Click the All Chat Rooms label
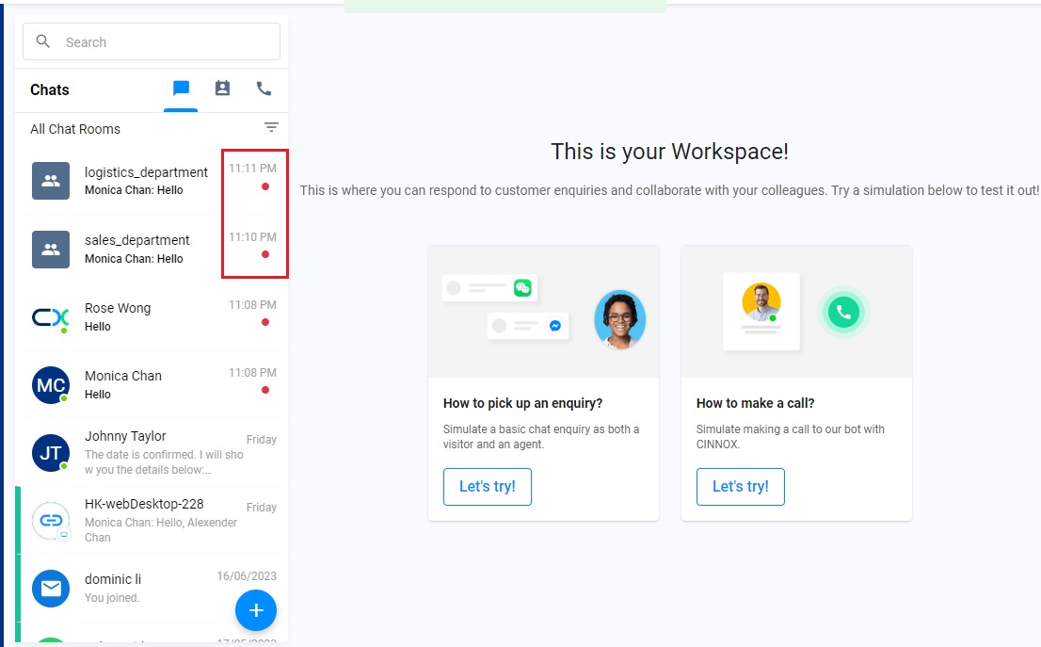 75,129
